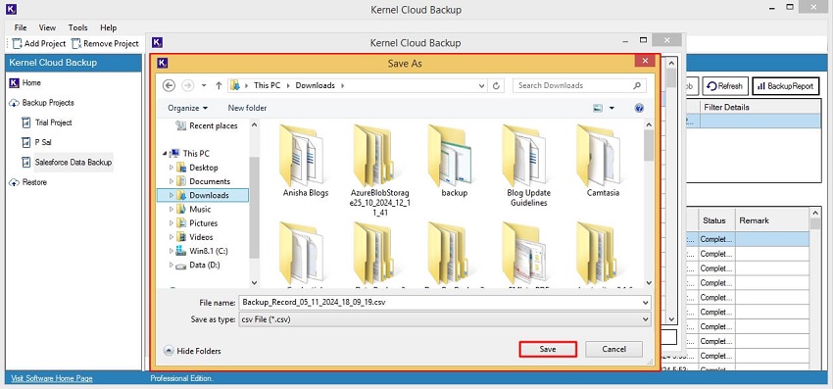Select the Win8.1 (C:) drive
Screen dimensions: 833x389
203,251
